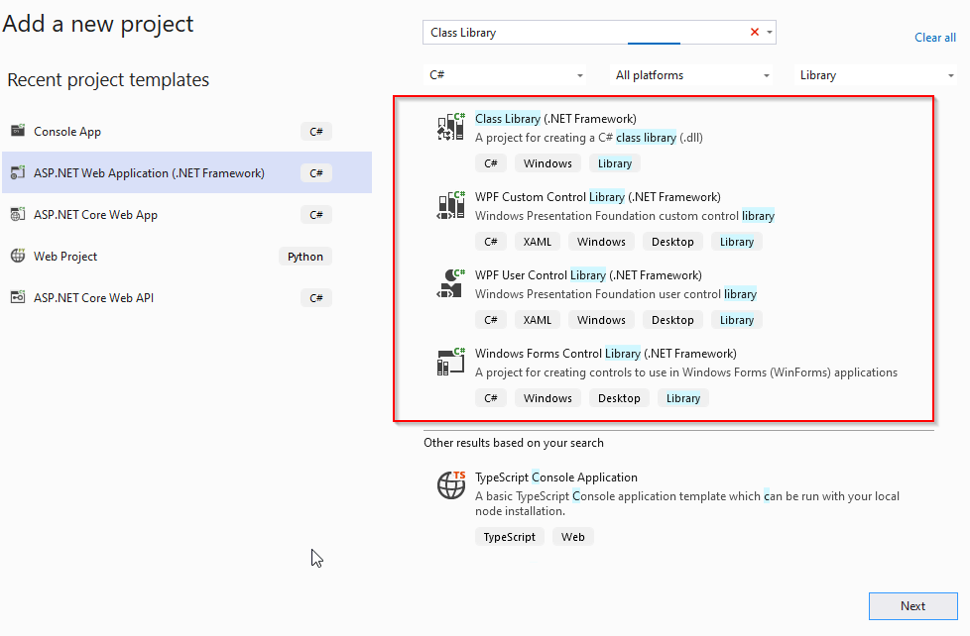Image resolution: width=970 pixels, height=636 pixels.
Task: Click XAML tag under WPF User Control Library
Action: 537,320
